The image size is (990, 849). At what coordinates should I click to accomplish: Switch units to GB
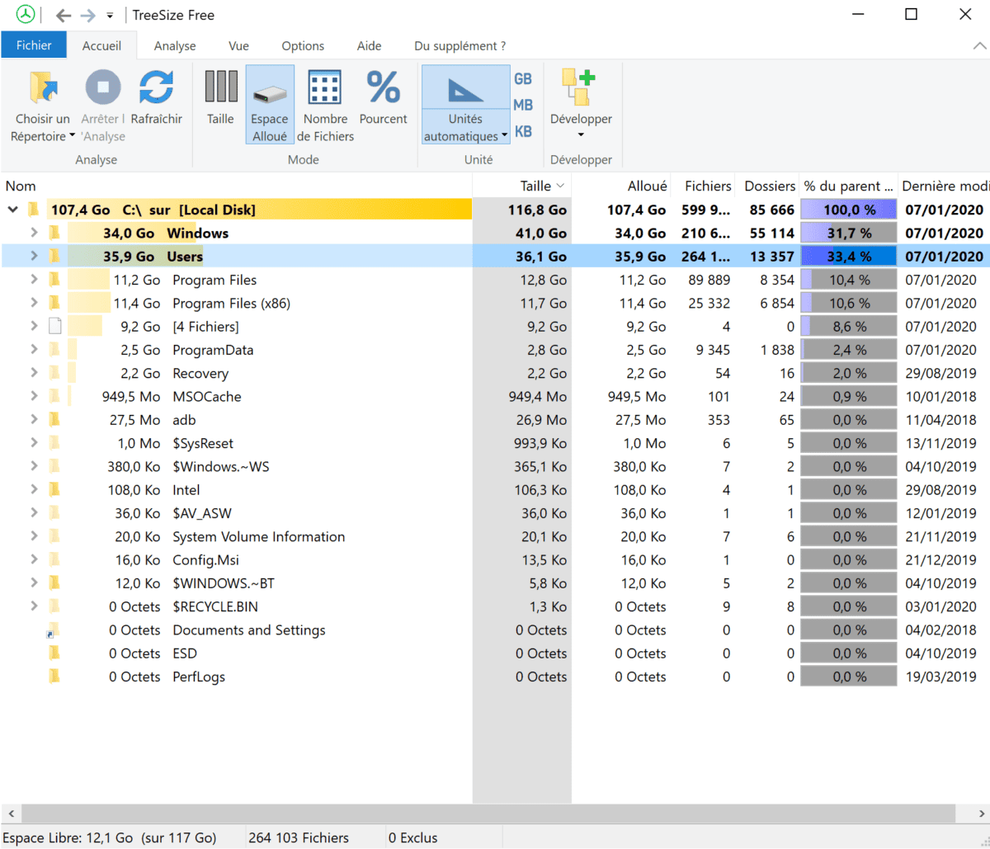coord(523,79)
